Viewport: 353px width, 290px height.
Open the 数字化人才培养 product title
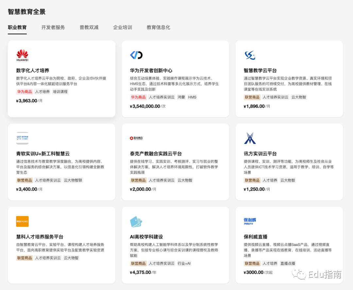(x=33, y=70)
